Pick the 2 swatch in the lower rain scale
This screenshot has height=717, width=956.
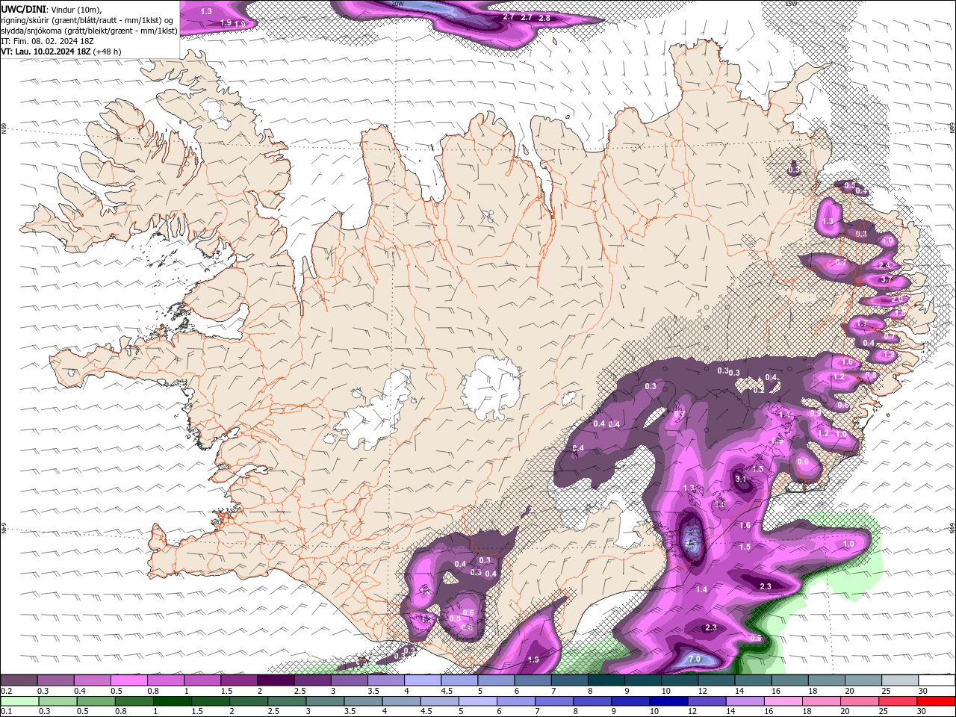tap(248, 701)
